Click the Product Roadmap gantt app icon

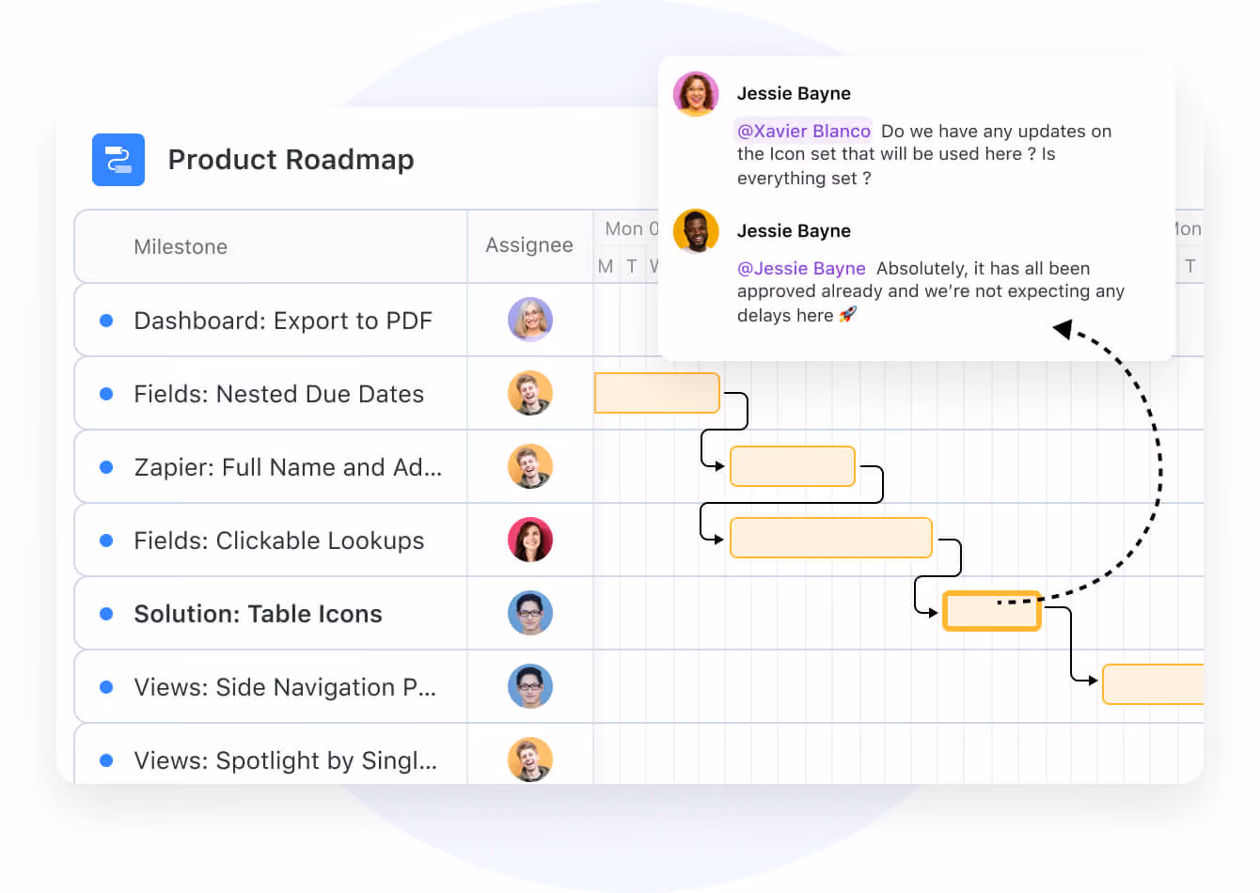pyautogui.click(x=118, y=160)
